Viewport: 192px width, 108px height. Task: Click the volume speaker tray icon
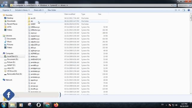(x=176, y=105)
